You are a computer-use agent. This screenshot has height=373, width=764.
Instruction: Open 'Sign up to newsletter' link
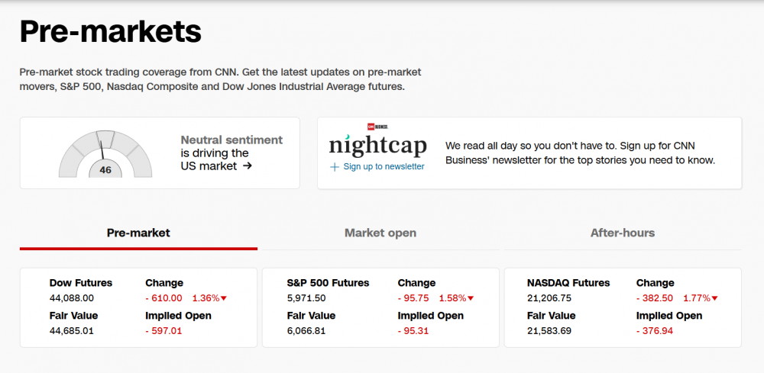[x=384, y=166]
